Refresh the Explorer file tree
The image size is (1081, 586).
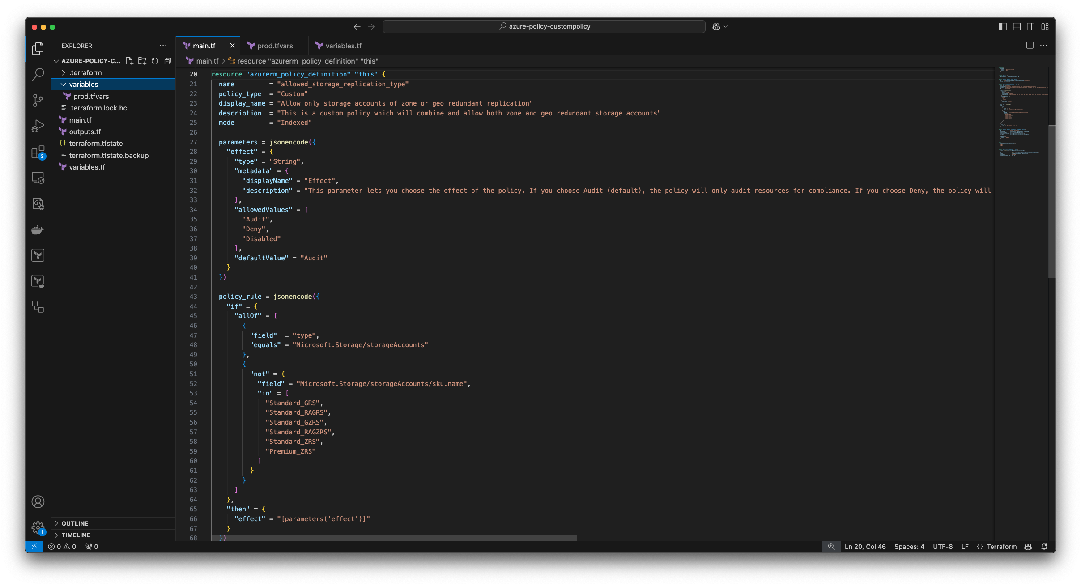click(x=155, y=61)
